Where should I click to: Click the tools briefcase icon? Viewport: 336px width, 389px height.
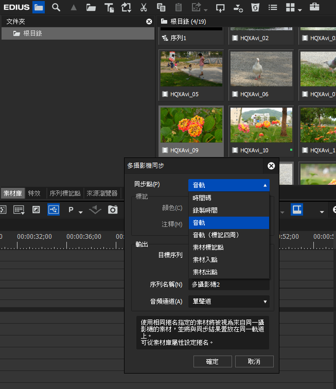314,7
